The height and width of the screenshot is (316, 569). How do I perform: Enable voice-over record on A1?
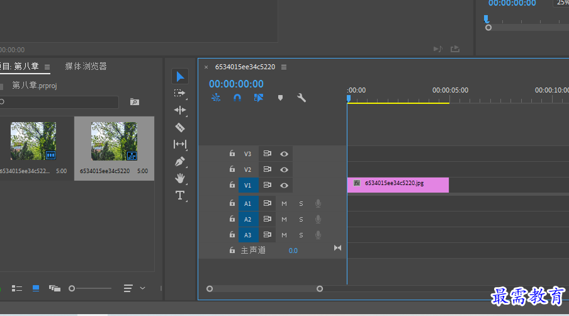point(318,203)
